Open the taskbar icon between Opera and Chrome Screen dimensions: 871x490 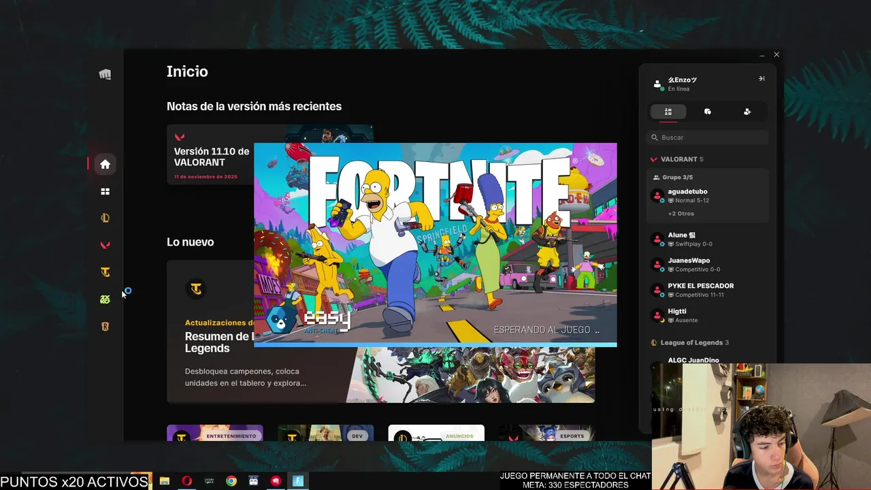(x=209, y=480)
